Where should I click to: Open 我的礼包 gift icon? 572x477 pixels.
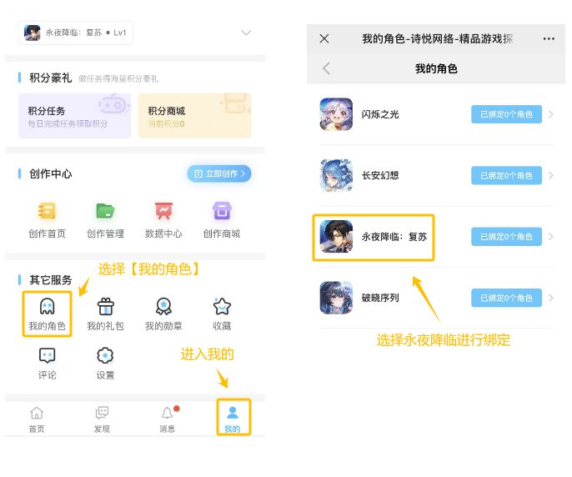click(x=105, y=306)
